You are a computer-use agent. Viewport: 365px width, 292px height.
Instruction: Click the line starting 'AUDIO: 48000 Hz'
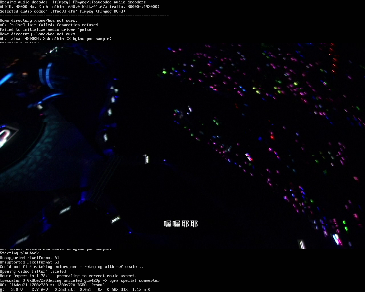click(x=80, y=7)
